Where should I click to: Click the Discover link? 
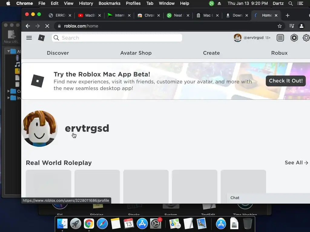pos(58,53)
